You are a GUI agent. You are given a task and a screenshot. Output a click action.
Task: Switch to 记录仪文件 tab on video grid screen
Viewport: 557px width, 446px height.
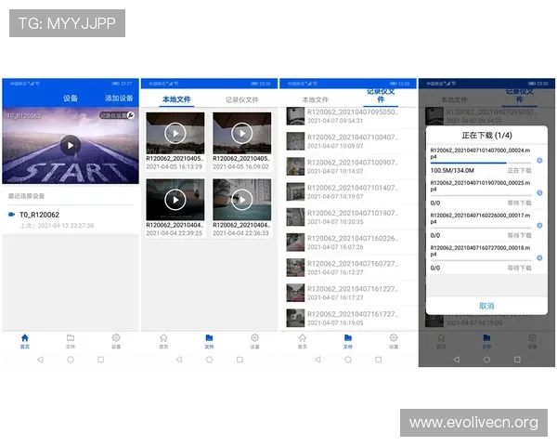(x=242, y=100)
